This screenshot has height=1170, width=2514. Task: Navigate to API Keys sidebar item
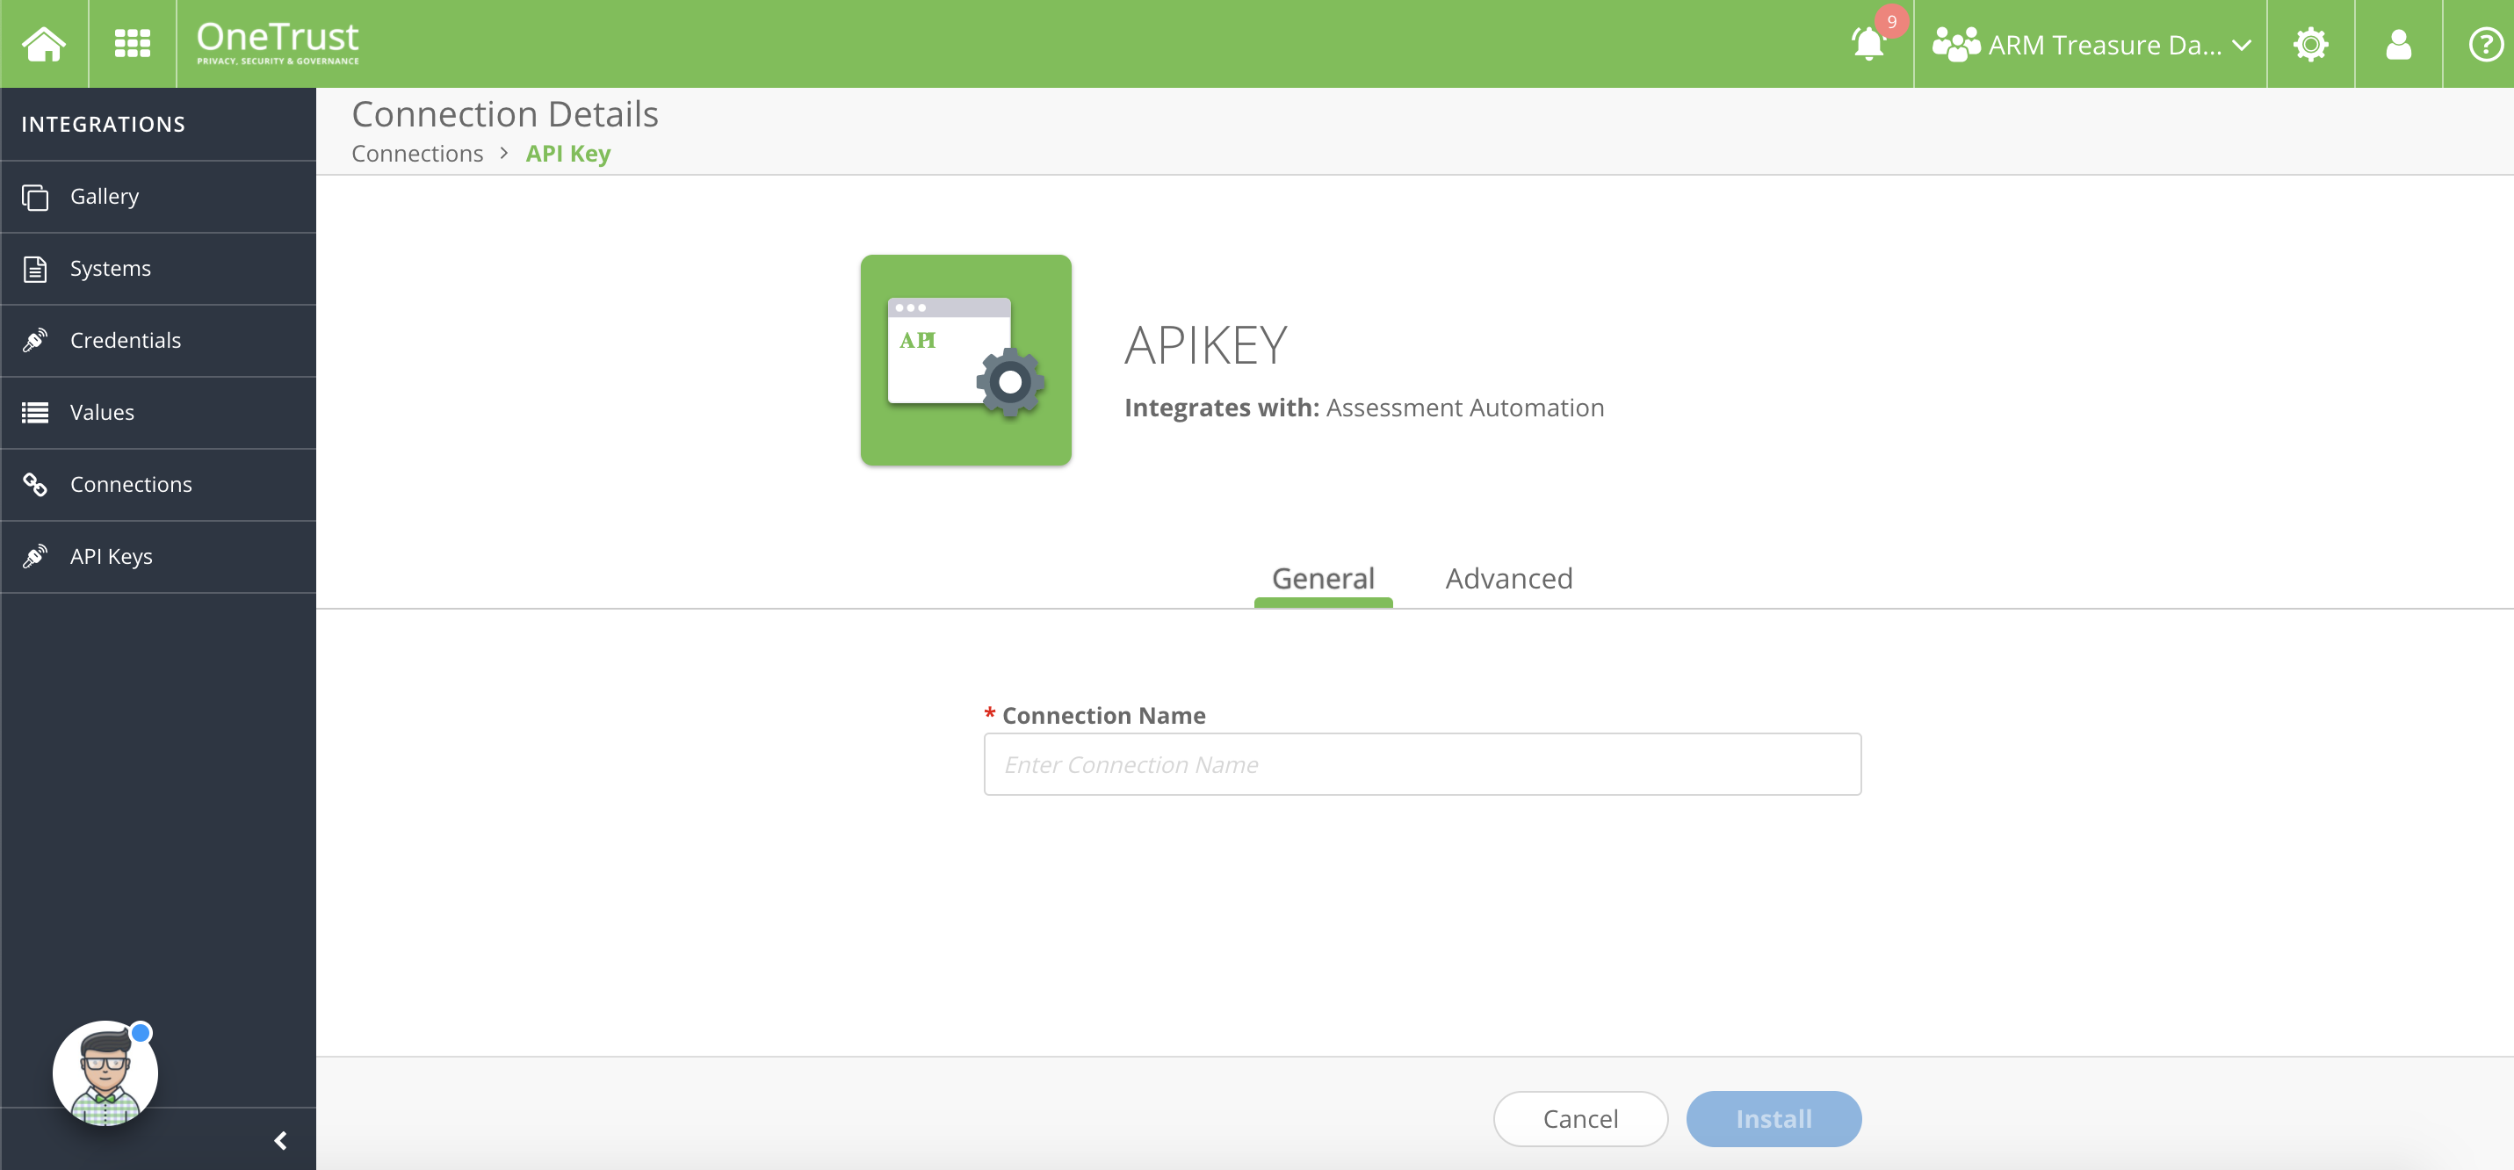coord(112,556)
